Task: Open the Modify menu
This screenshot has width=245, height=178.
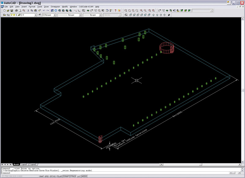Action: pos(66,6)
